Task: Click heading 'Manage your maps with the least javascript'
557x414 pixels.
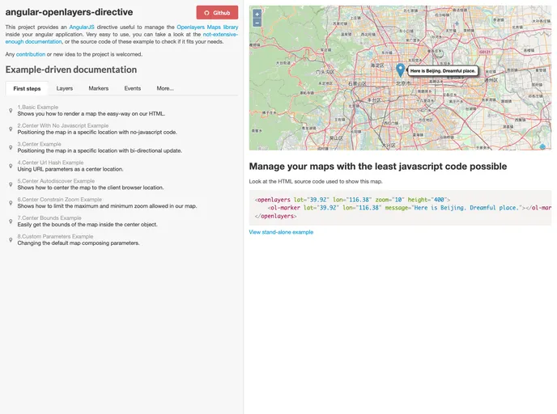Action: pos(378,167)
